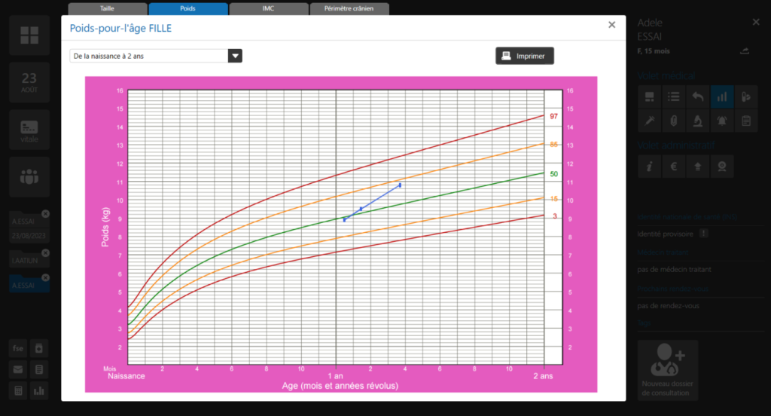
Task: Click the last blue data point on the curve
Action: (x=400, y=185)
